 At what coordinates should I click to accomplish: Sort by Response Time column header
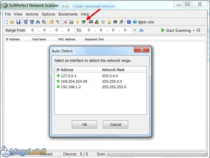pyautogui.click(x=96, y=39)
